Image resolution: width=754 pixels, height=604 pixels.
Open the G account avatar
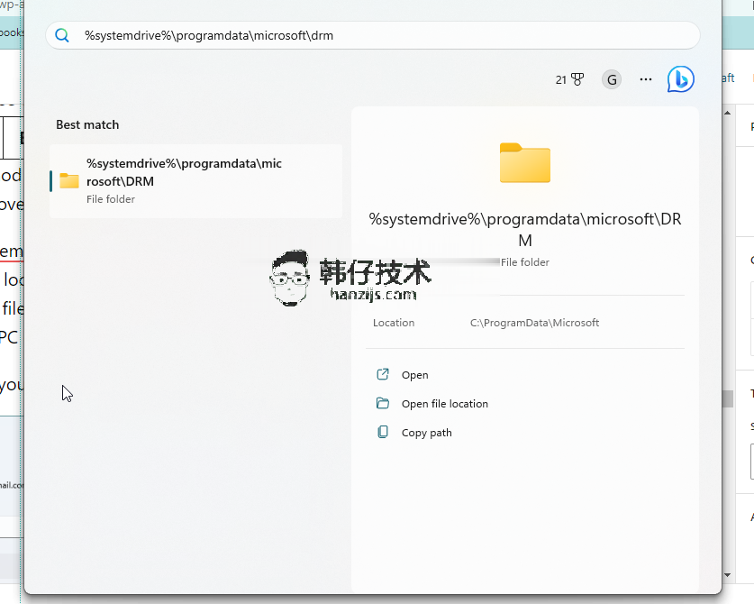coord(612,79)
